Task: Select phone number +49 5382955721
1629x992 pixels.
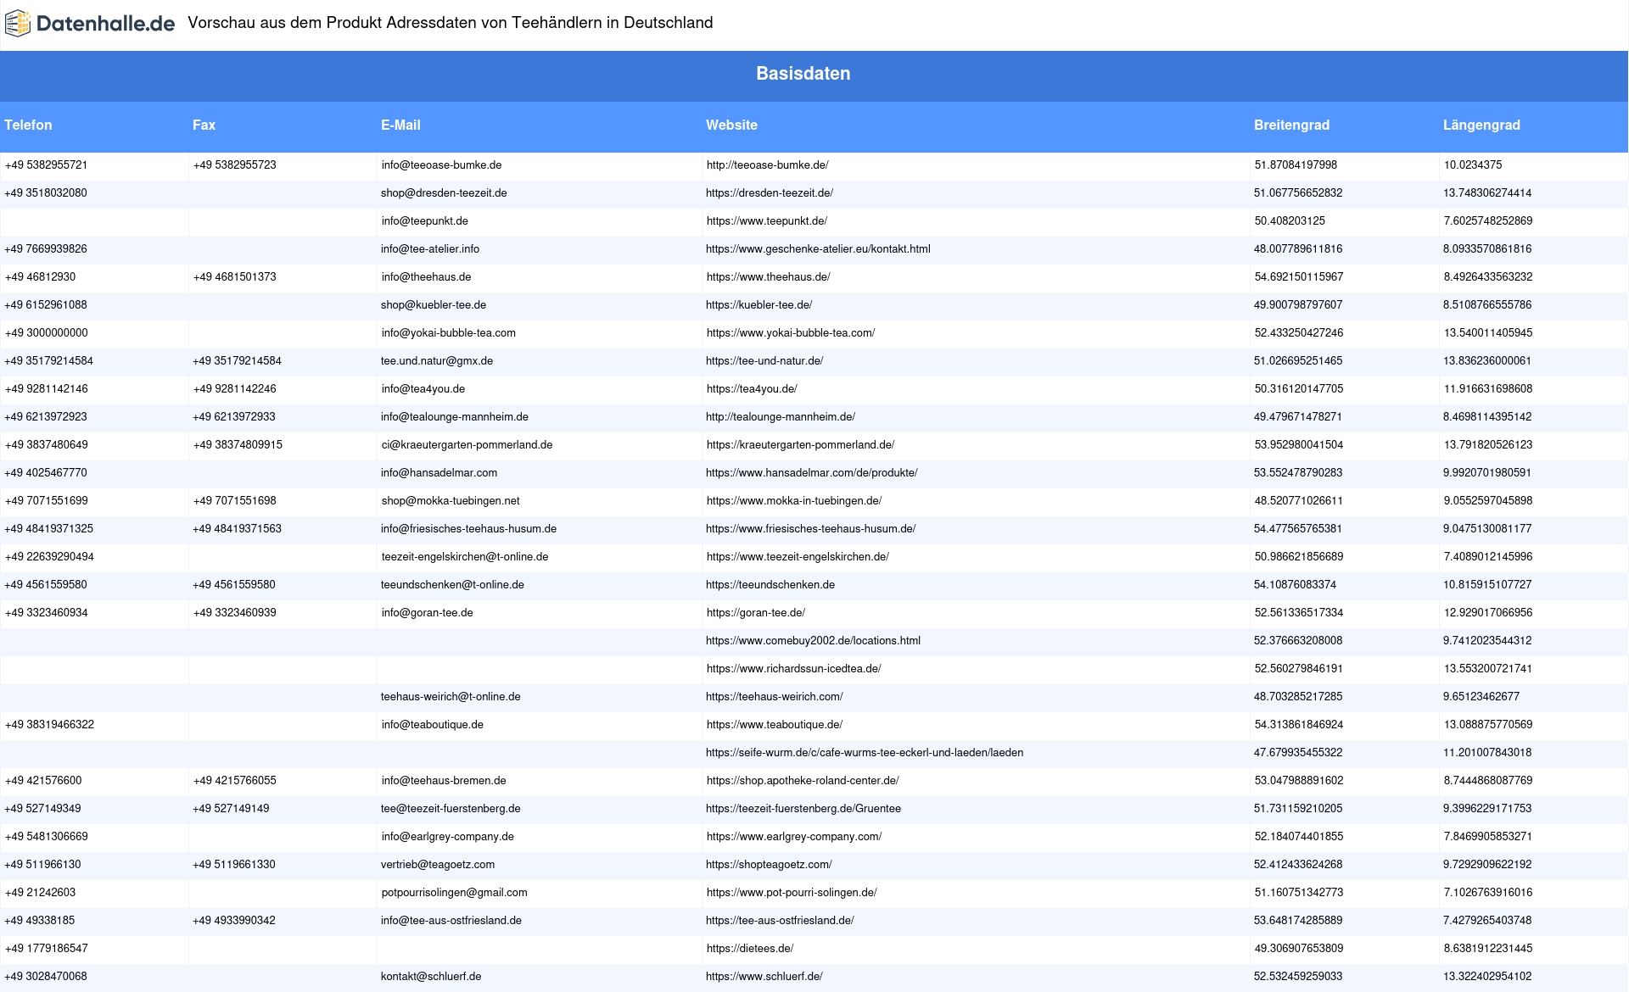Action: (x=46, y=165)
